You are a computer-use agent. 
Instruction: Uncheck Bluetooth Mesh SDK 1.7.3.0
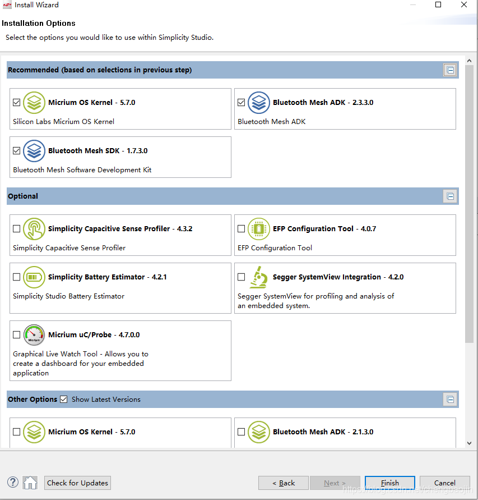tap(17, 150)
